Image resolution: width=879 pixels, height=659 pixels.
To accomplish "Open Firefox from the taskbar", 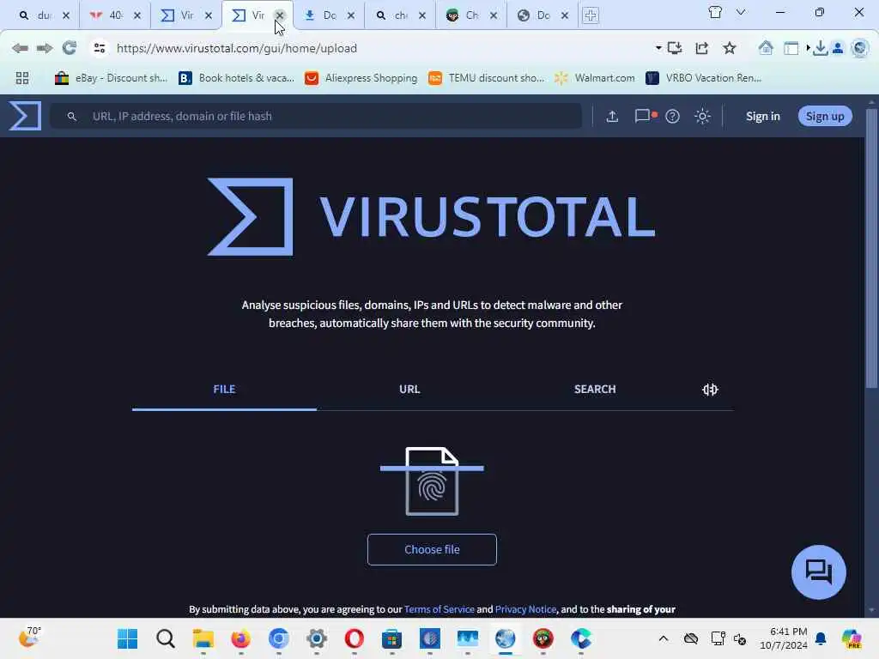I will 241,638.
